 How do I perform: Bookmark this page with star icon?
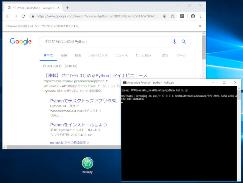[x=173, y=16]
